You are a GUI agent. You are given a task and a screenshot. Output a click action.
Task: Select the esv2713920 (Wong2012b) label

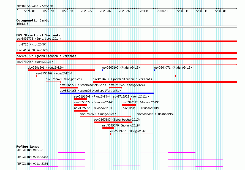click(x=127, y=85)
